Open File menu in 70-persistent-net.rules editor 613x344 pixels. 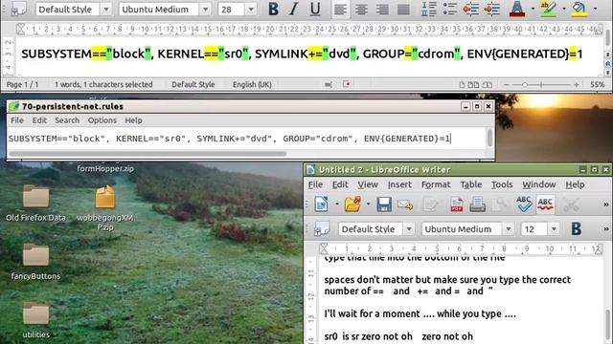tap(17, 120)
